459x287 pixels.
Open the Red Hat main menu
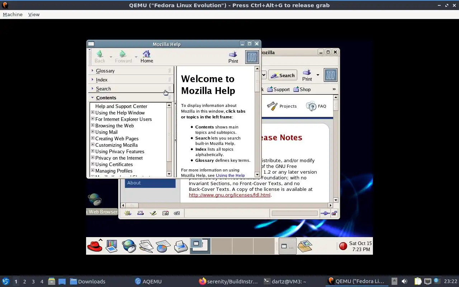pos(95,246)
